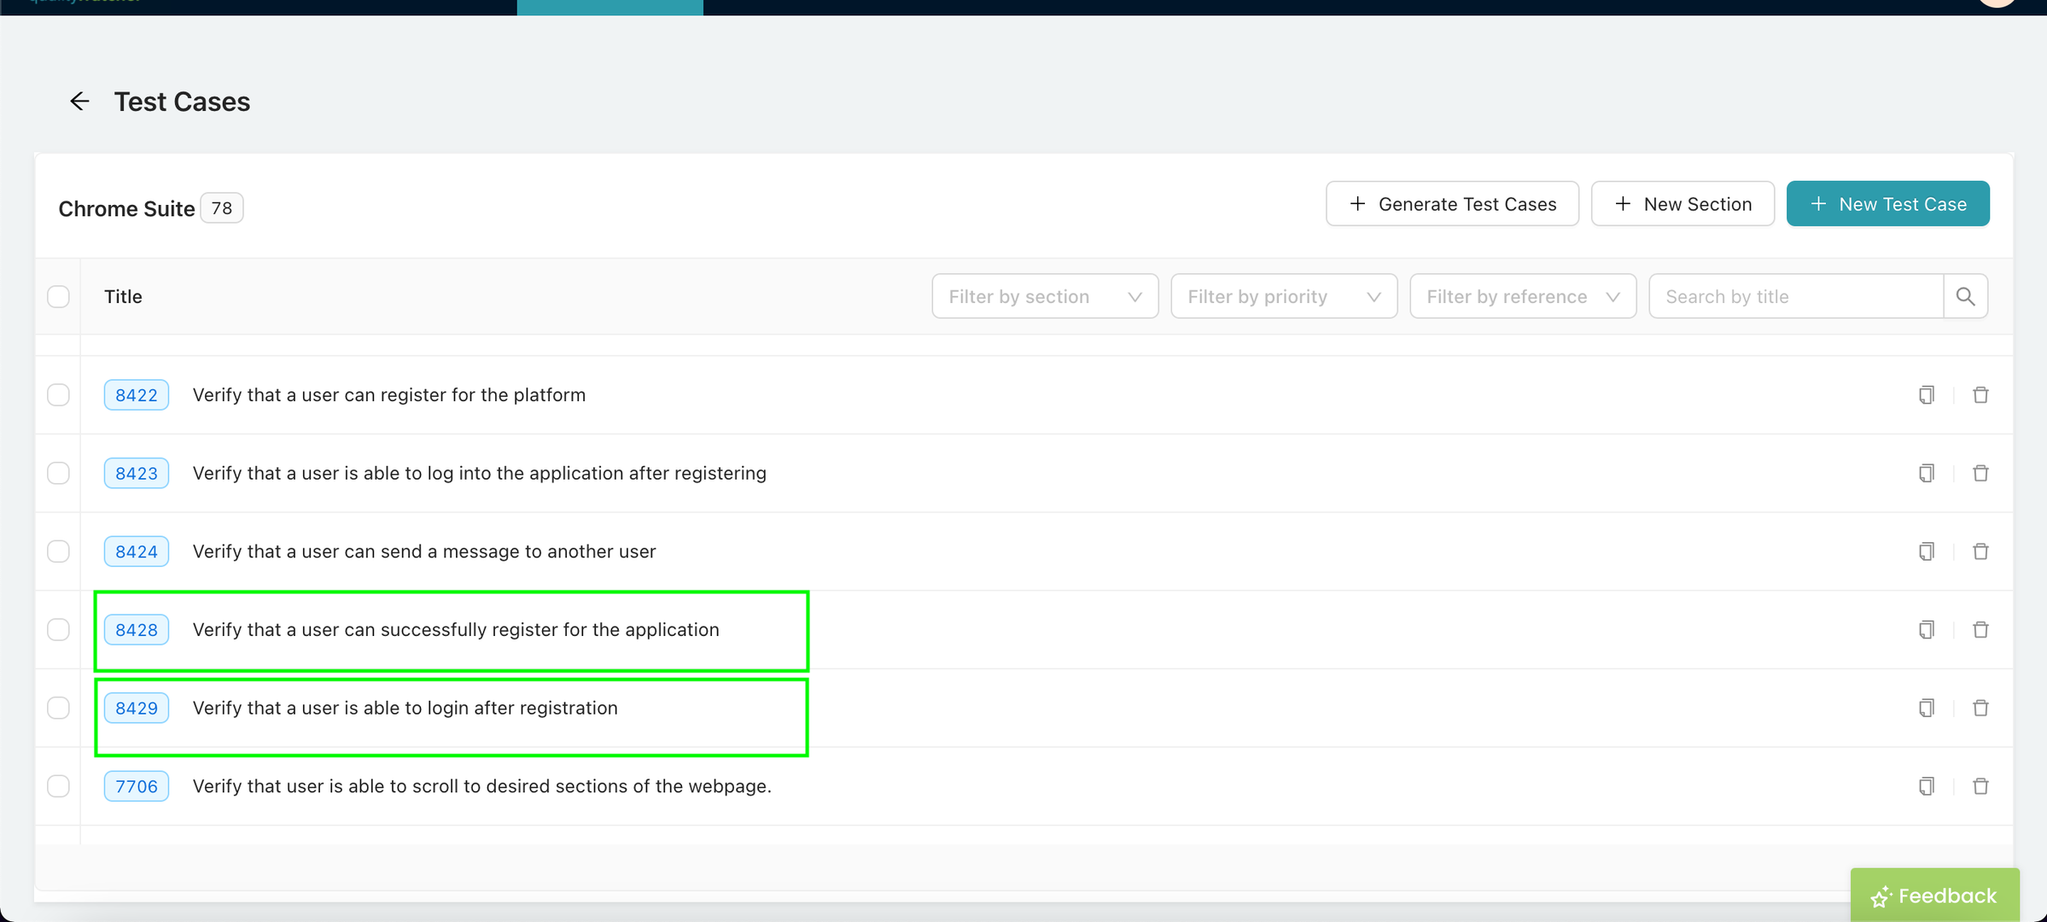Add a New Test Case
This screenshot has height=922, width=2047.
pyautogui.click(x=1887, y=204)
